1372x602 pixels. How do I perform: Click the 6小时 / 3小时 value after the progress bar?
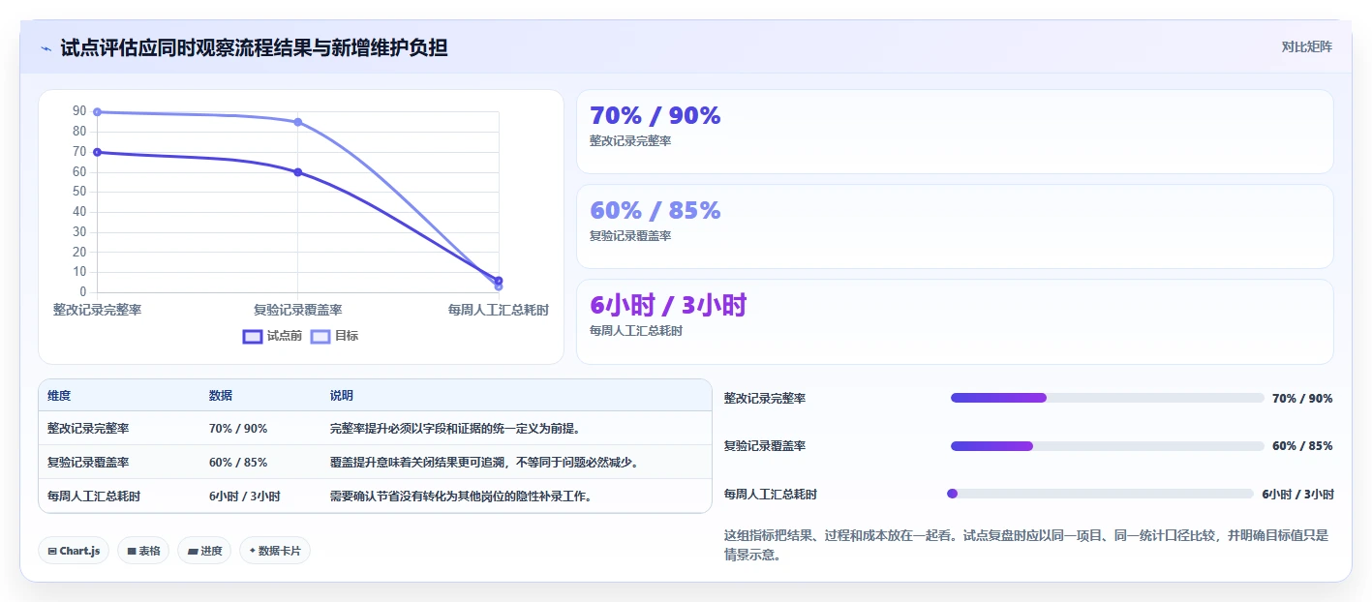(1297, 494)
